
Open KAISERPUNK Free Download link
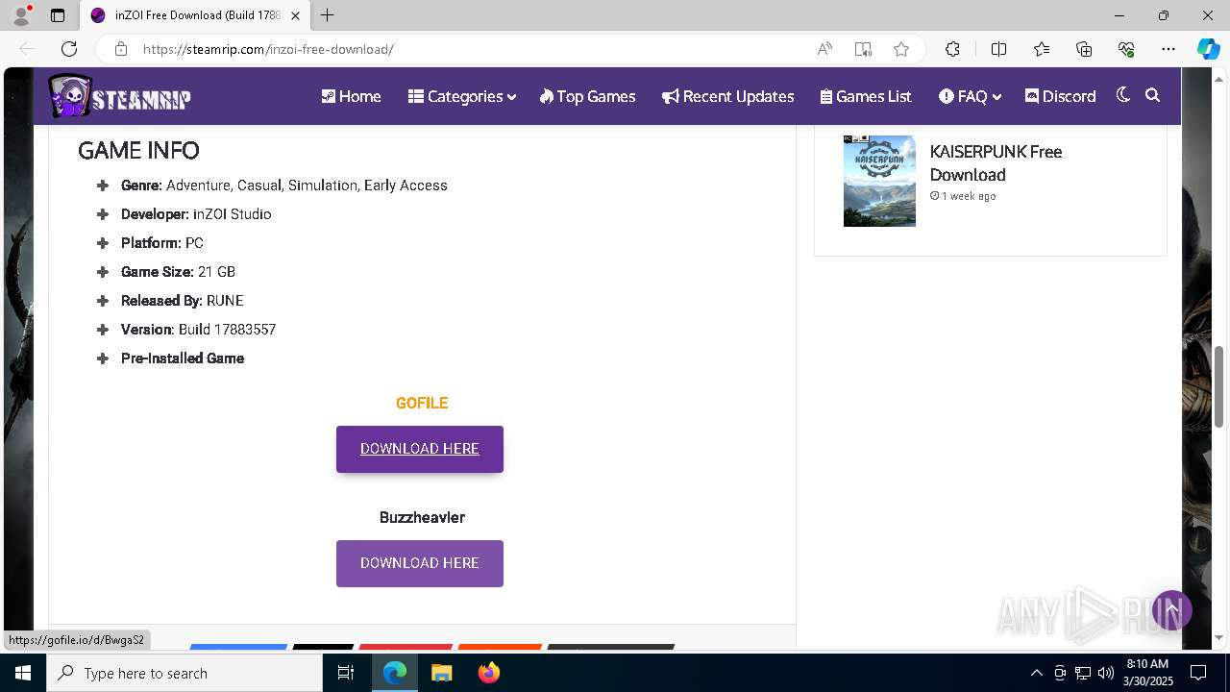tap(996, 163)
